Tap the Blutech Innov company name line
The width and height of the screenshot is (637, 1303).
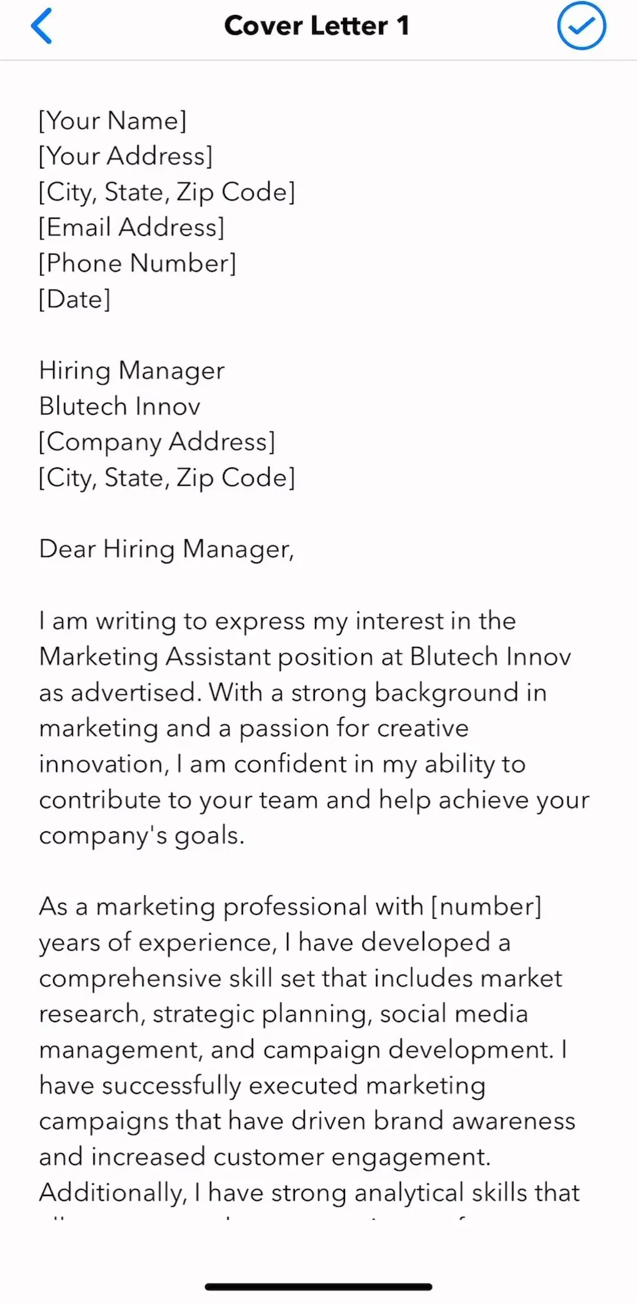120,406
